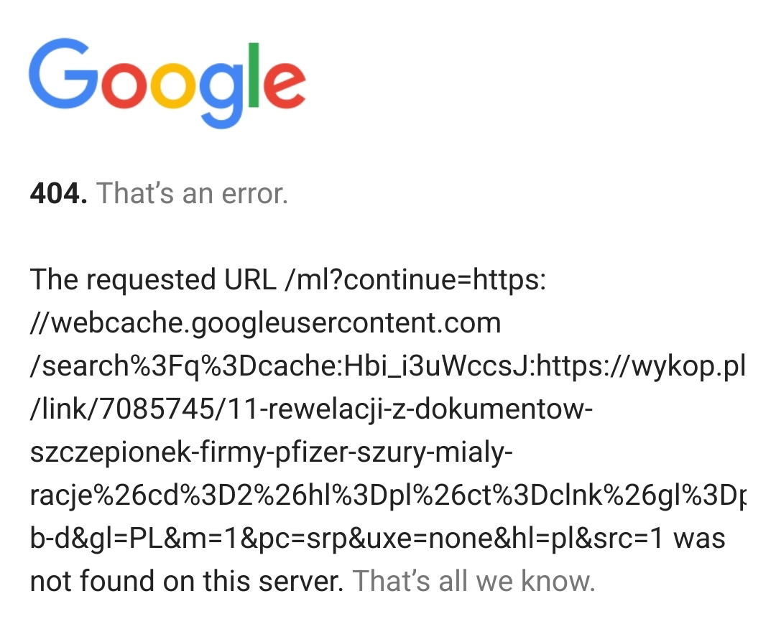Image resolution: width=776 pixels, height=619 pixels.
Task: Click the green l in the logo
Action: tap(254, 75)
